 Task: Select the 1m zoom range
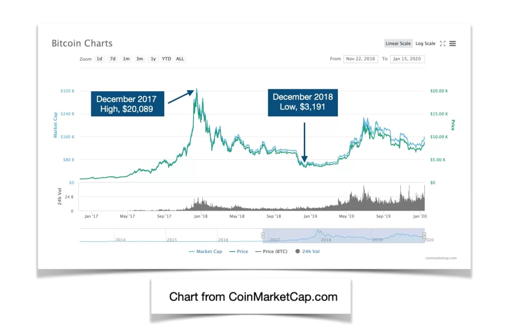tap(126, 59)
